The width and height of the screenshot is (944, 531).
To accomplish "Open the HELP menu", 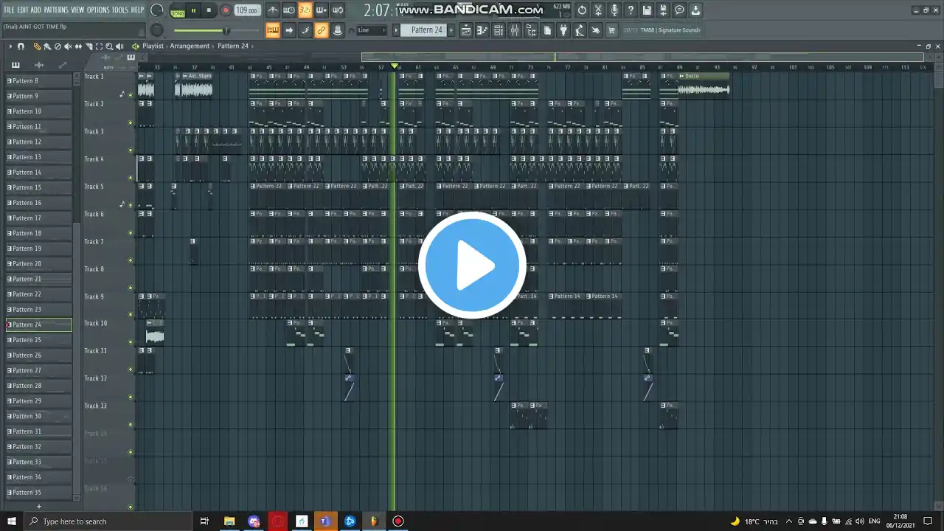I will pos(137,10).
